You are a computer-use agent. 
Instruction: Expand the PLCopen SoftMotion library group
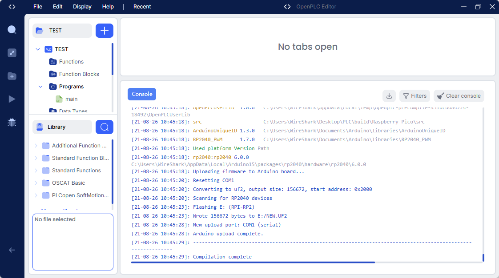[x=36, y=195]
